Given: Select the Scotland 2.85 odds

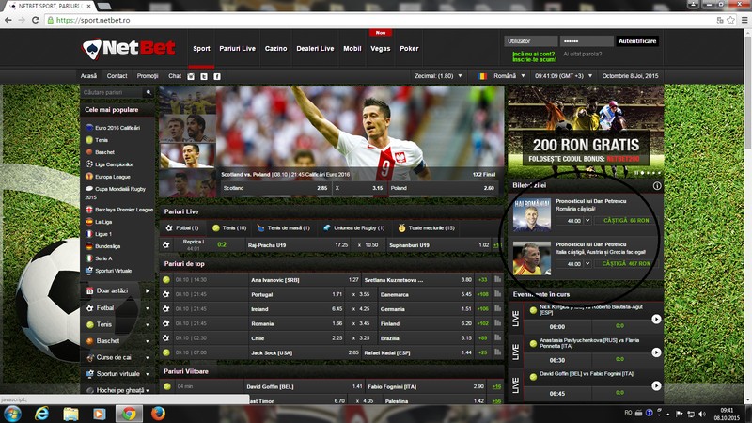Looking at the screenshot, I should [x=274, y=188].
